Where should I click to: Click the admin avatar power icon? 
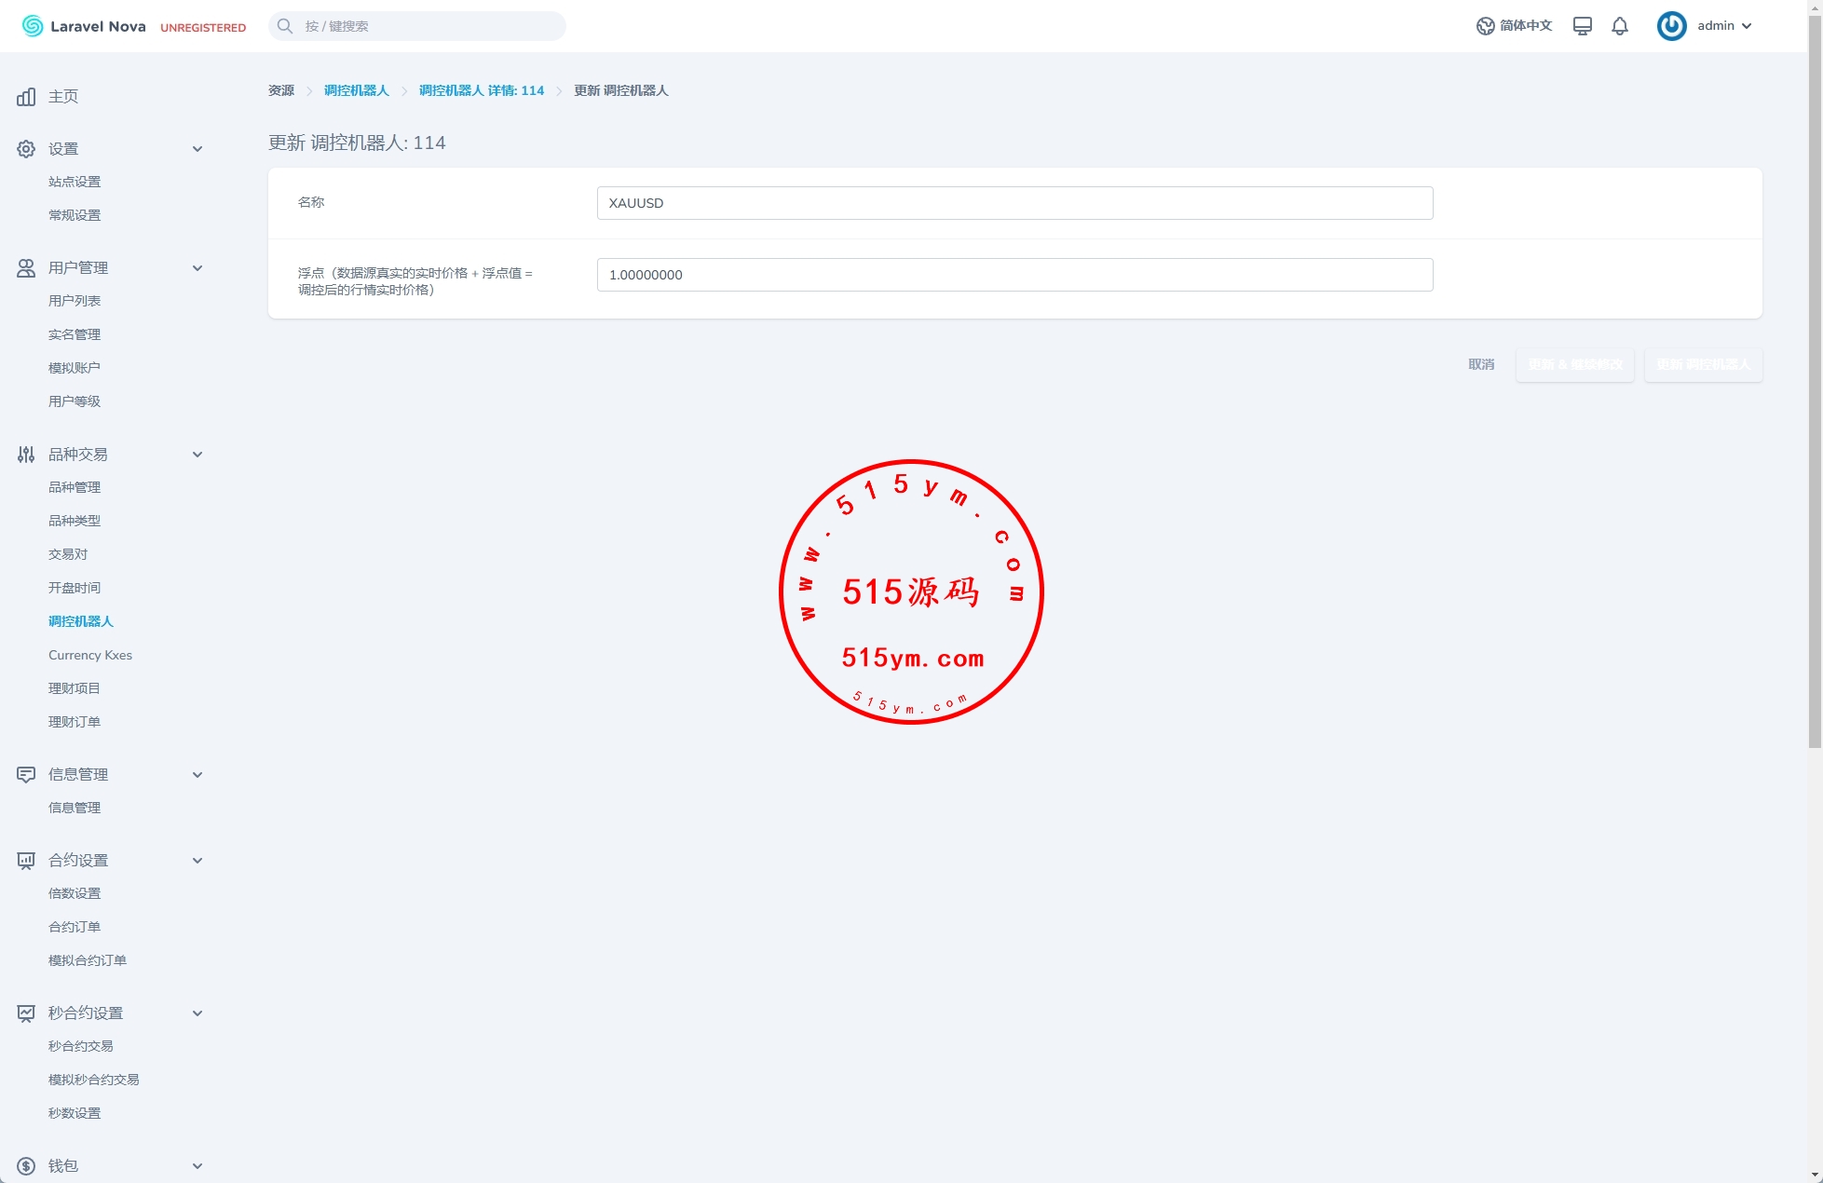(1671, 26)
